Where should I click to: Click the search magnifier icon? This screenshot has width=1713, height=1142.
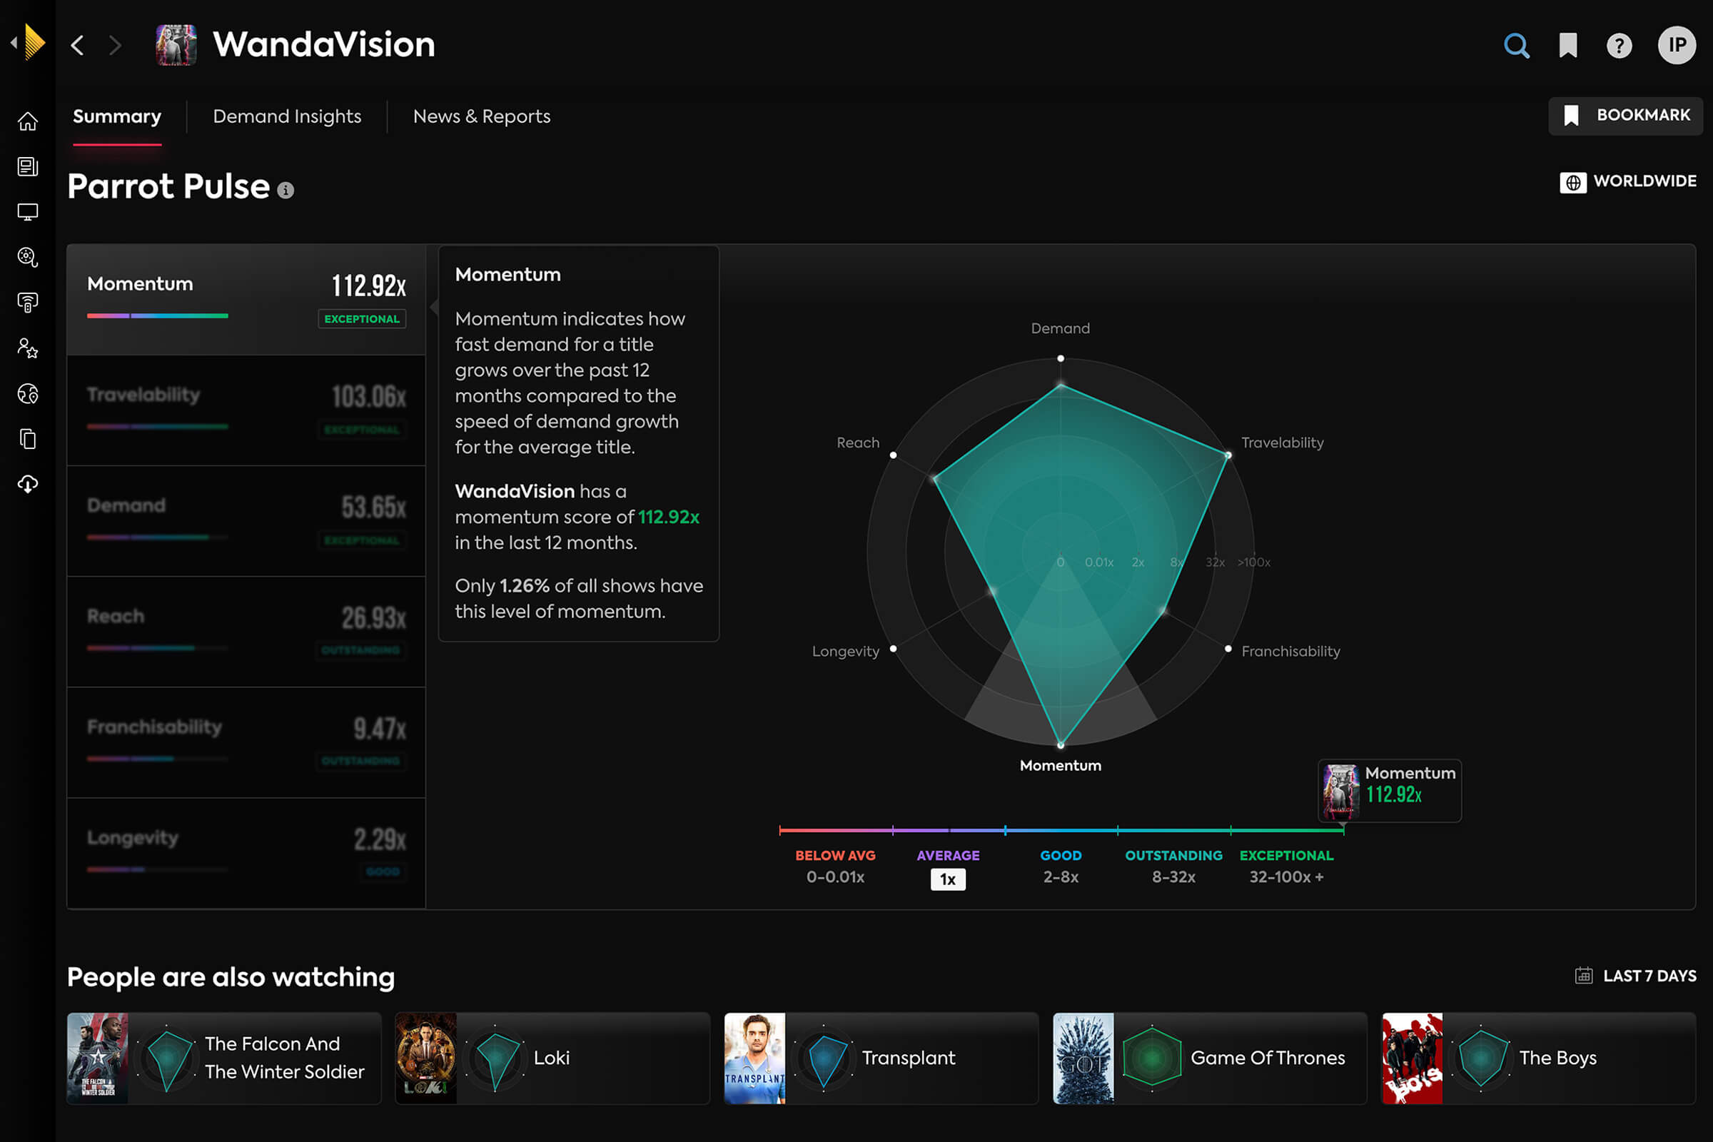(1516, 45)
